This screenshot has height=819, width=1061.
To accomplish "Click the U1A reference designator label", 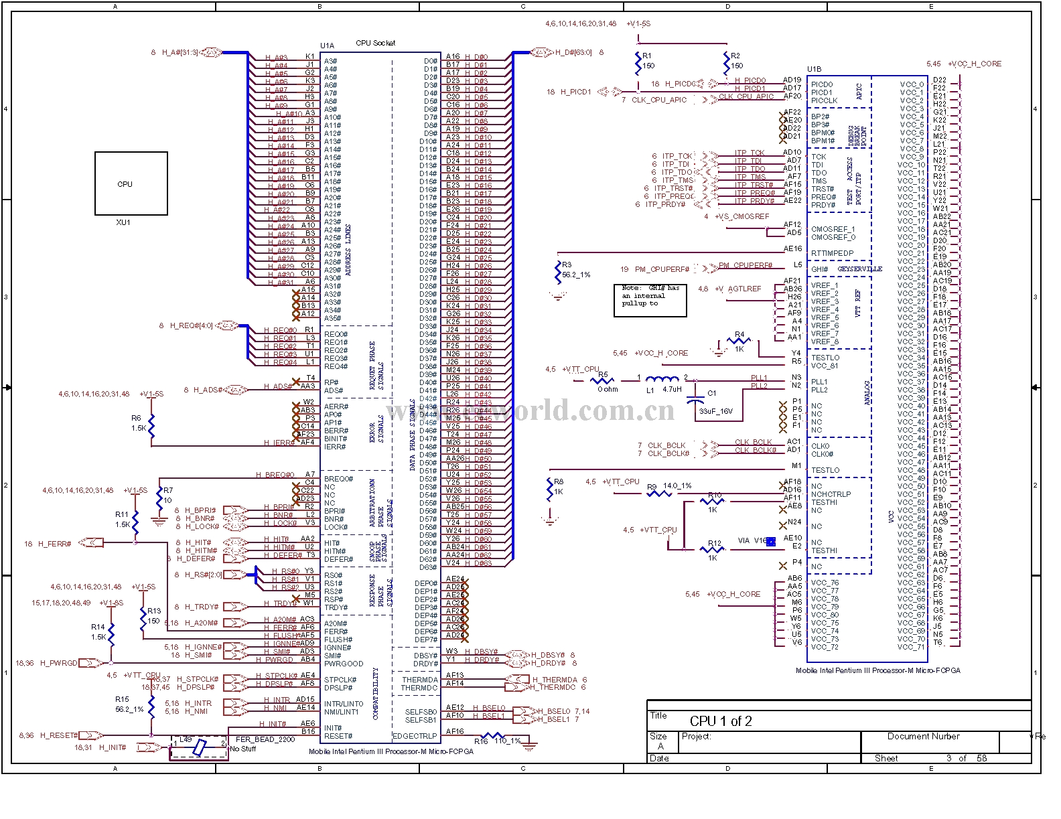I will (327, 46).
